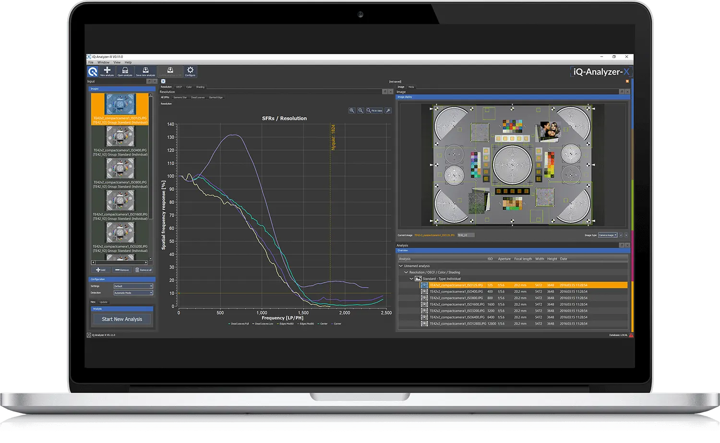
Task: Show previous image with the left arrow
Action: [621, 235]
